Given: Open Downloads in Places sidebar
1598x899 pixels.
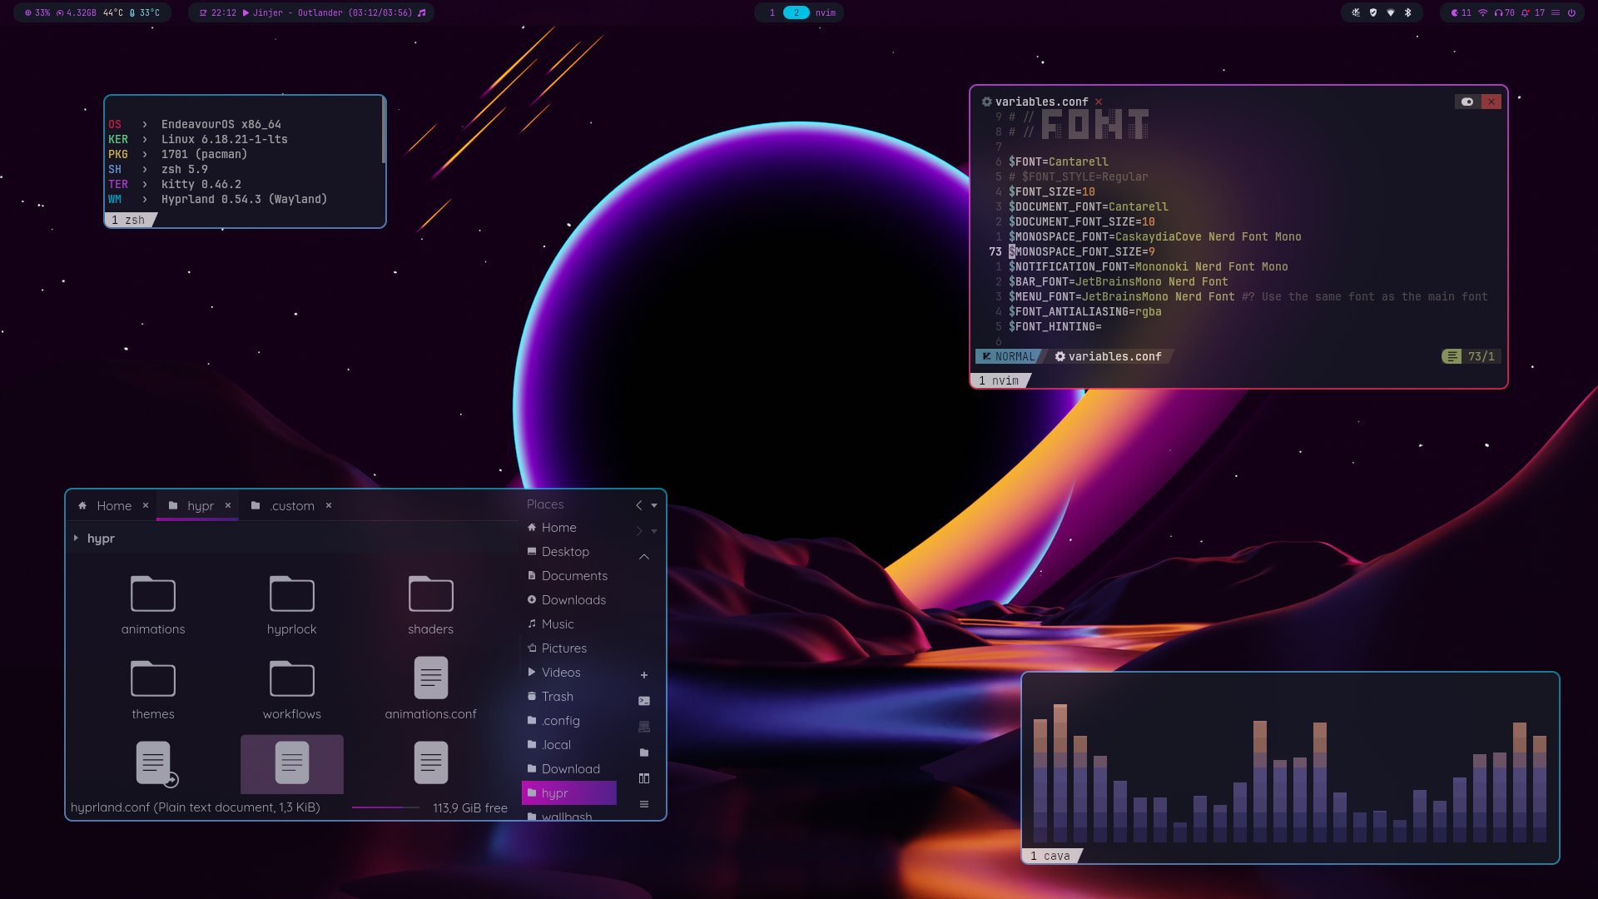Looking at the screenshot, I should point(573,600).
